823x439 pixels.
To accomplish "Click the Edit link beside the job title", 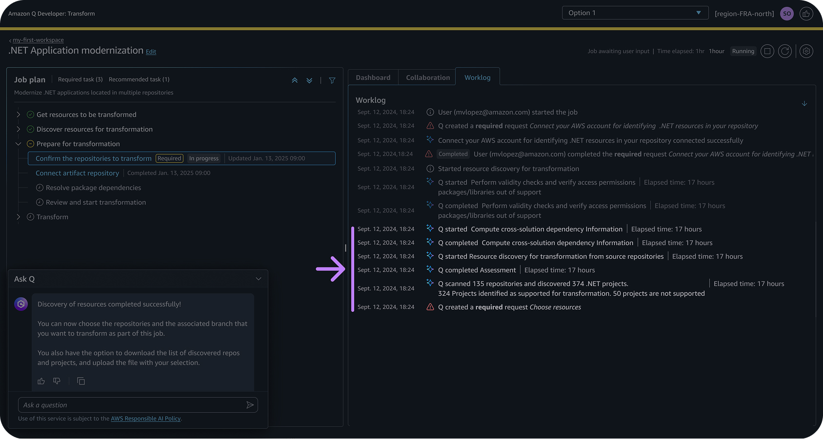I will 151,52.
